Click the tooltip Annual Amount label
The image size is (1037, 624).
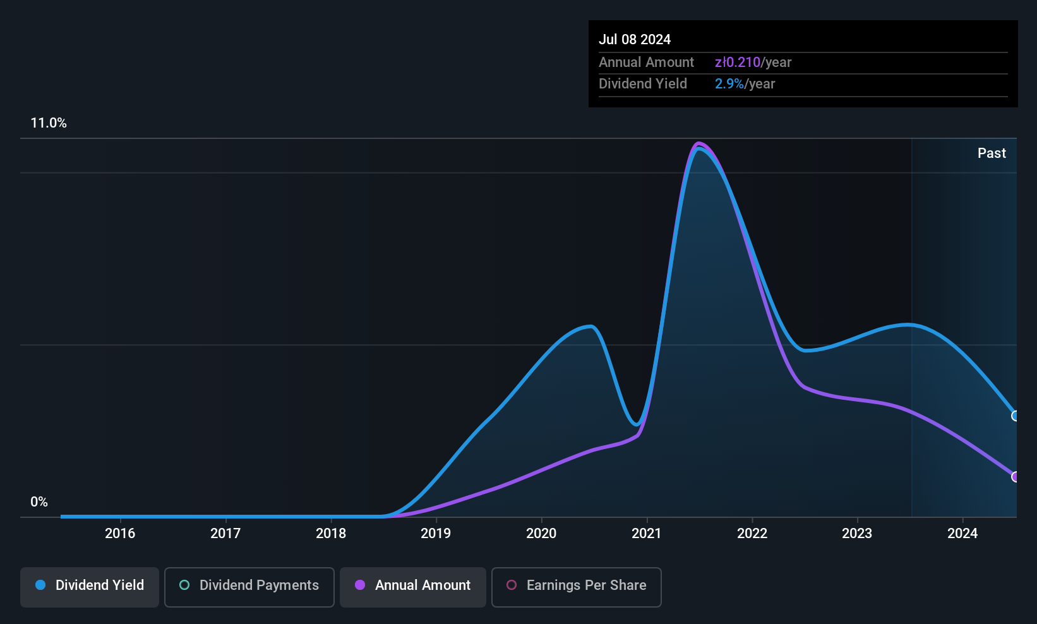(646, 63)
